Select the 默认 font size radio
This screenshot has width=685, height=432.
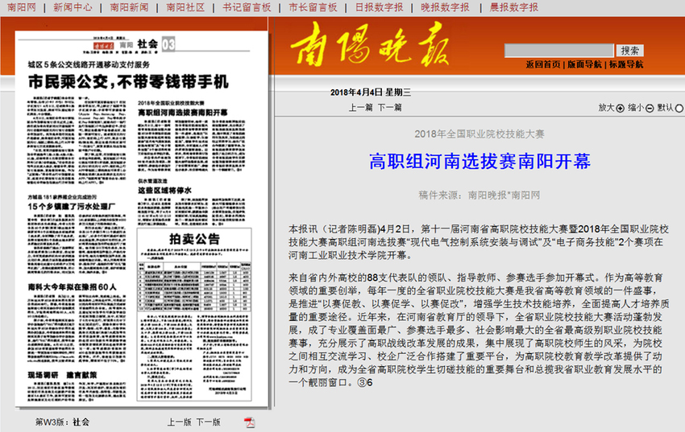pos(679,108)
